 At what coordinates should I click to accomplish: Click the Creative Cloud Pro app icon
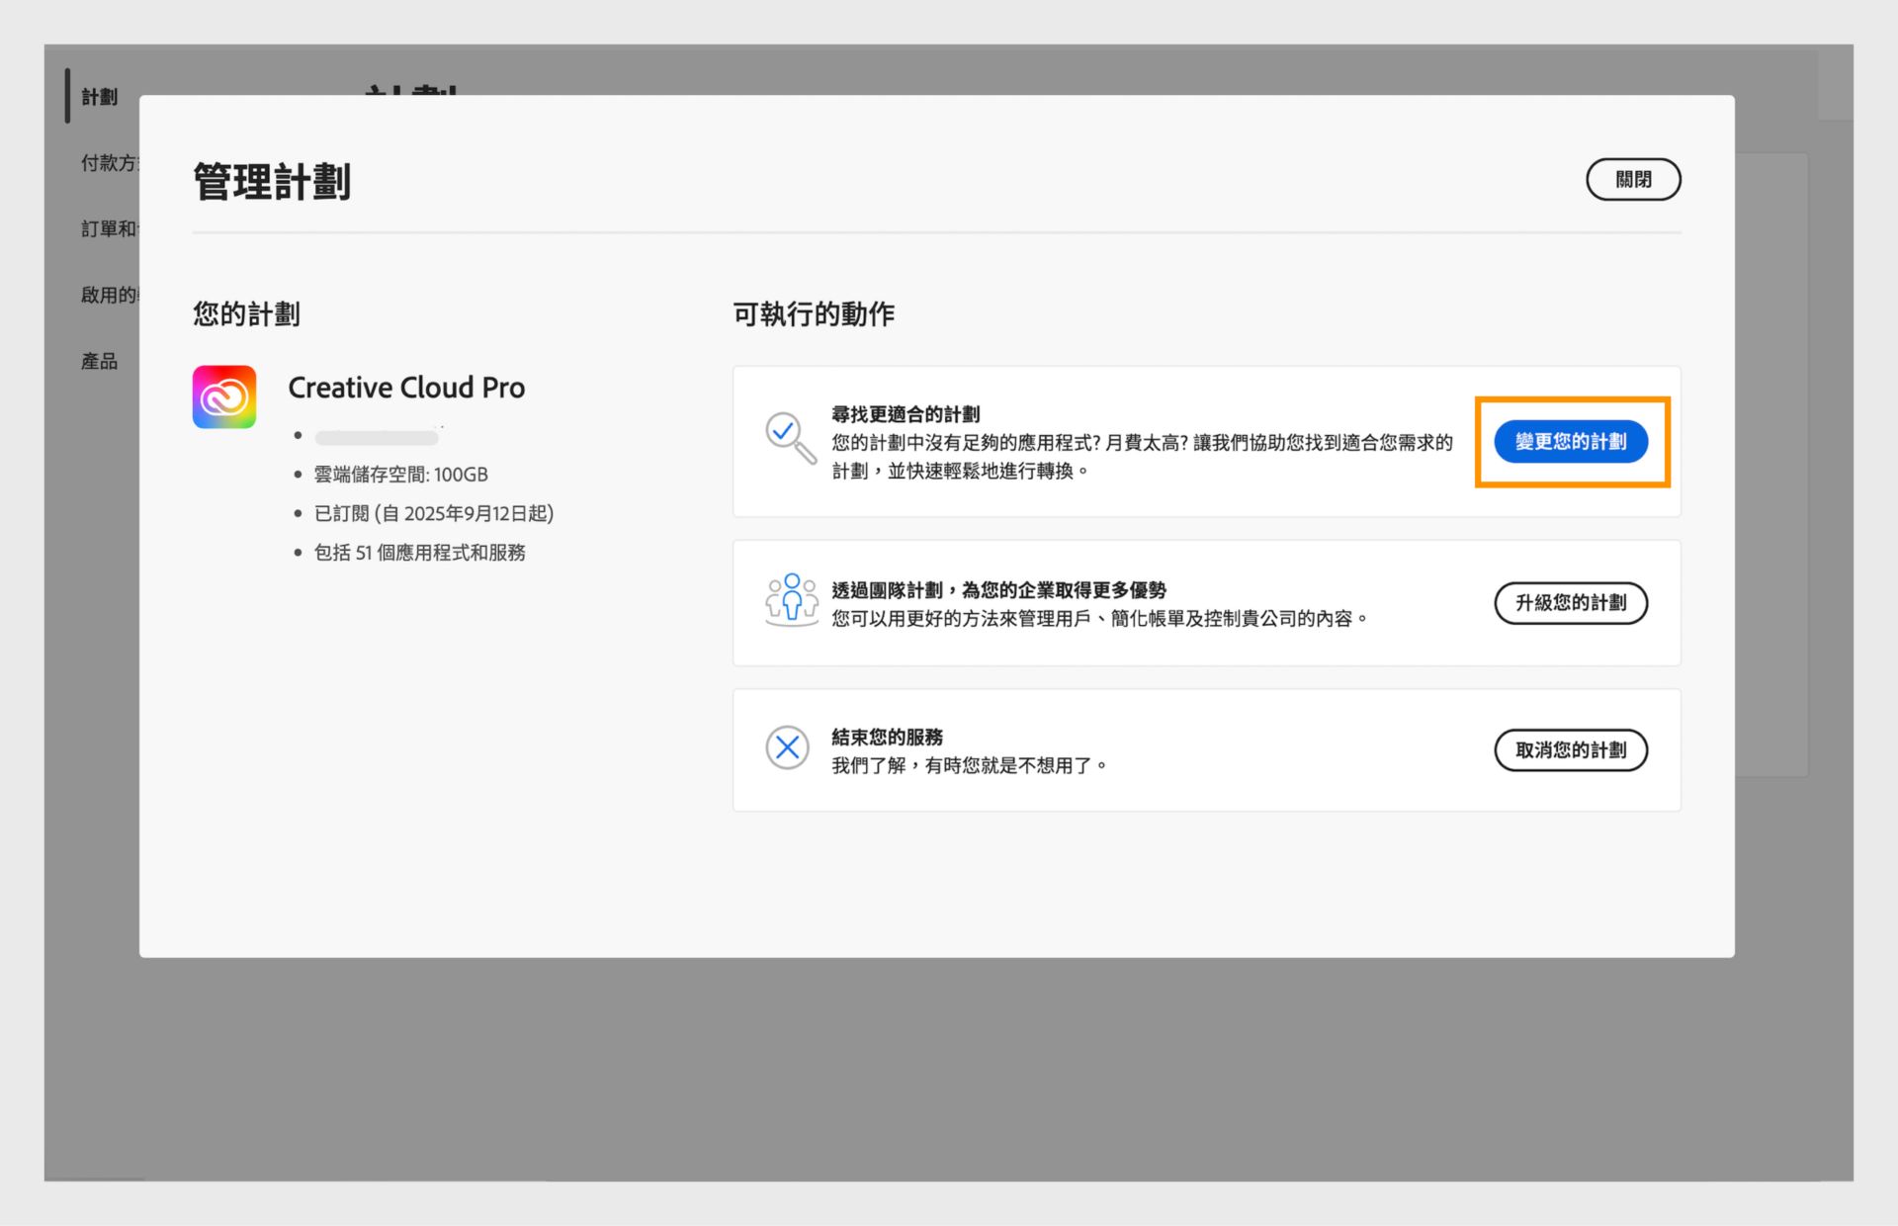point(223,396)
